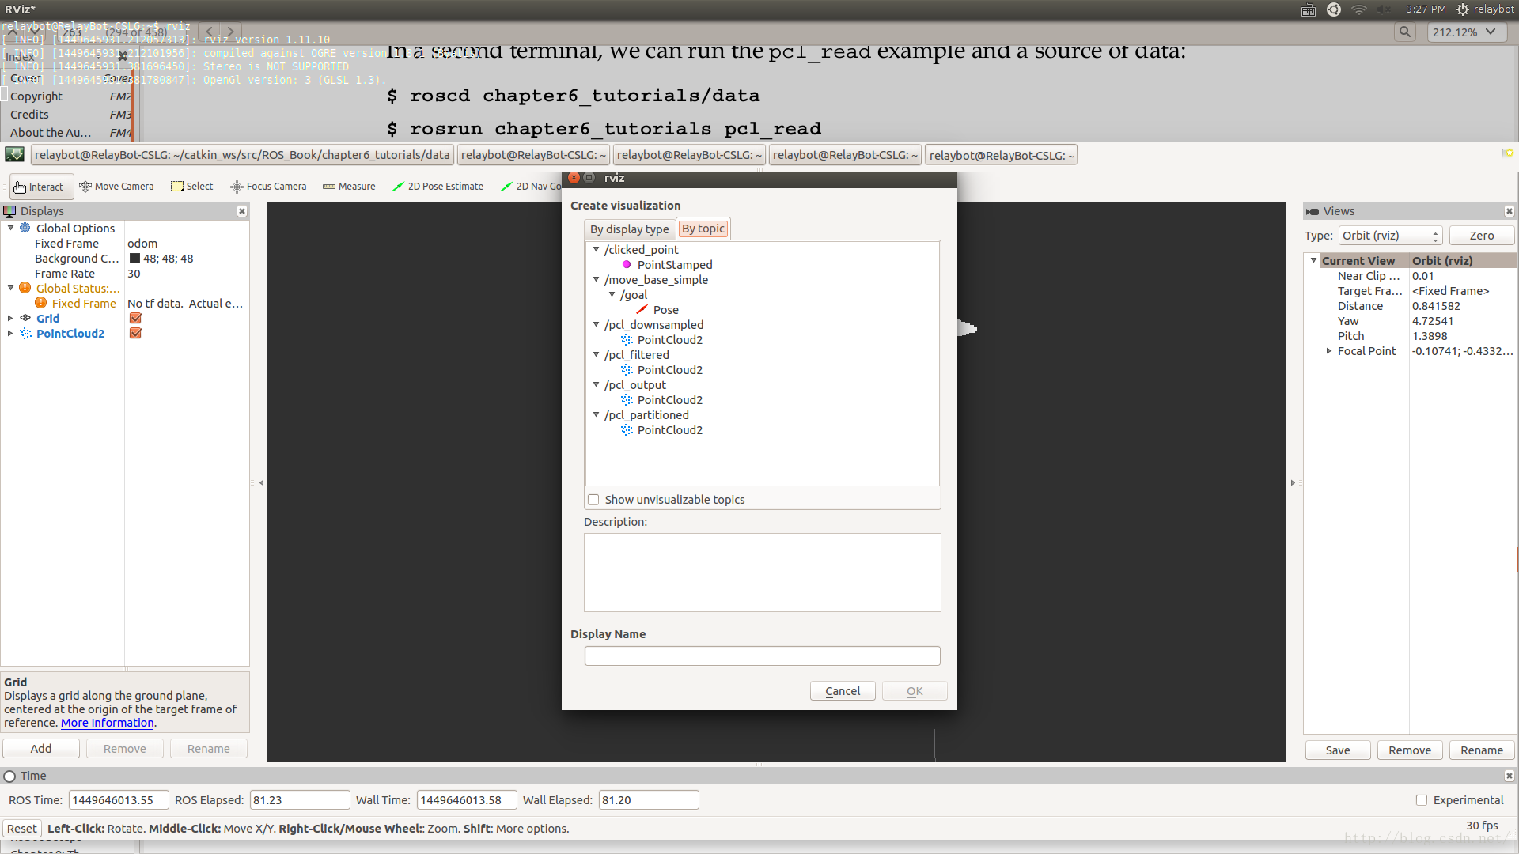Choose the Focus Camera tool

coord(268,187)
